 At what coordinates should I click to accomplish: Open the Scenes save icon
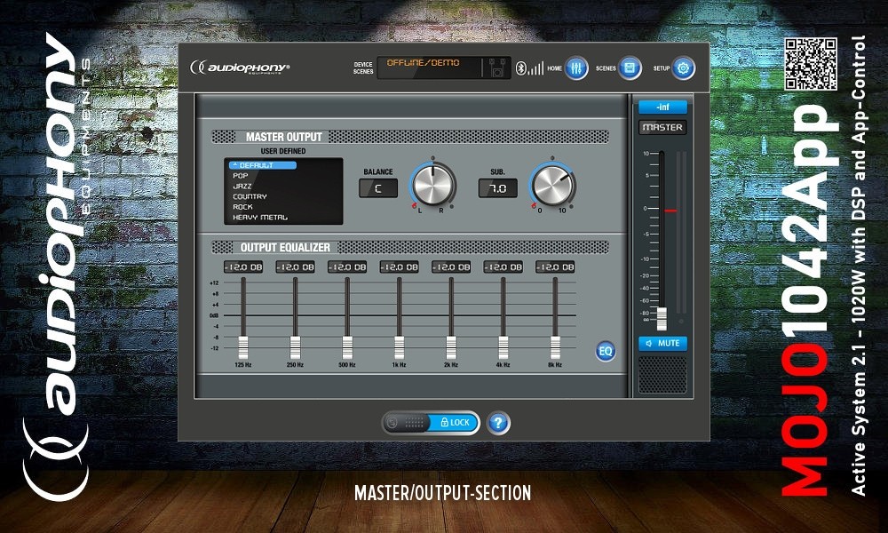coord(630,68)
